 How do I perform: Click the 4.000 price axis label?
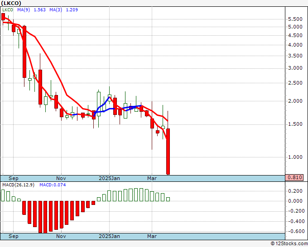point(295,45)
